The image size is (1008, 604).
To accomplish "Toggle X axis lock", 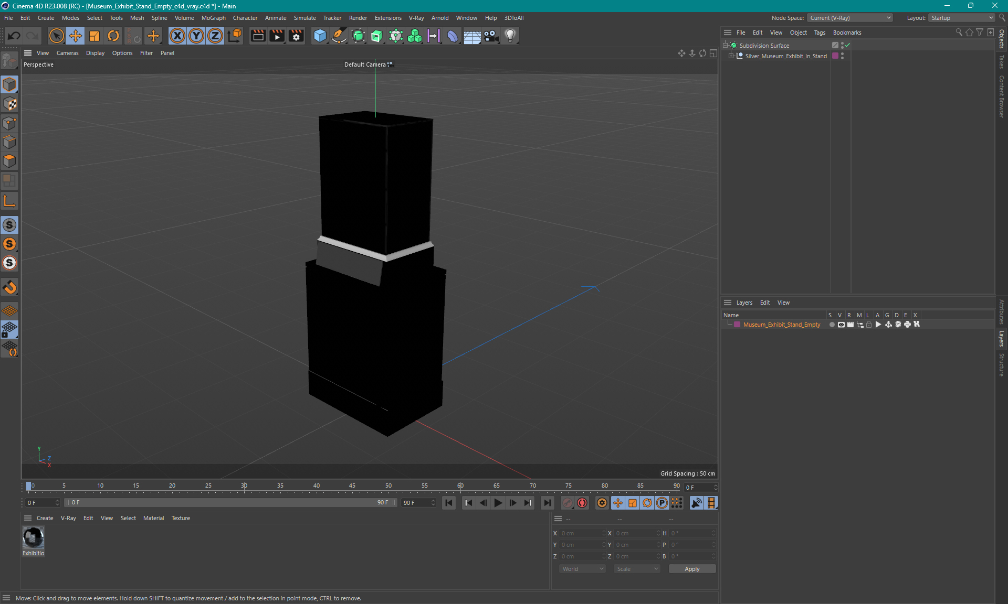I will [x=177, y=36].
